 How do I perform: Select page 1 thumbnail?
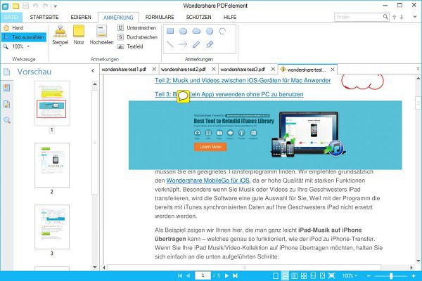tap(52, 103)
